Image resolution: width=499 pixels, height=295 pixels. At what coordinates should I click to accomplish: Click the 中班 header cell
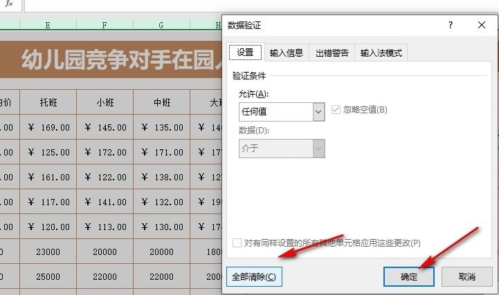[x=161, y=102]
